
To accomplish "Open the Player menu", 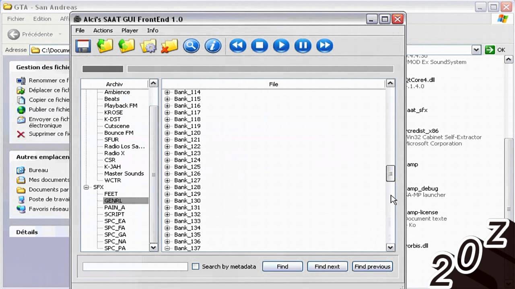I will point(130,31).
